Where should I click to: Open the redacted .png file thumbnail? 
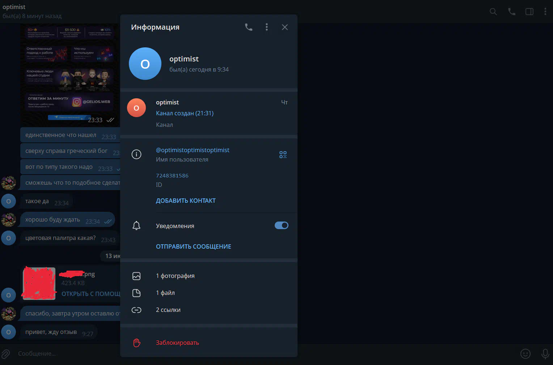coord(39,284)
